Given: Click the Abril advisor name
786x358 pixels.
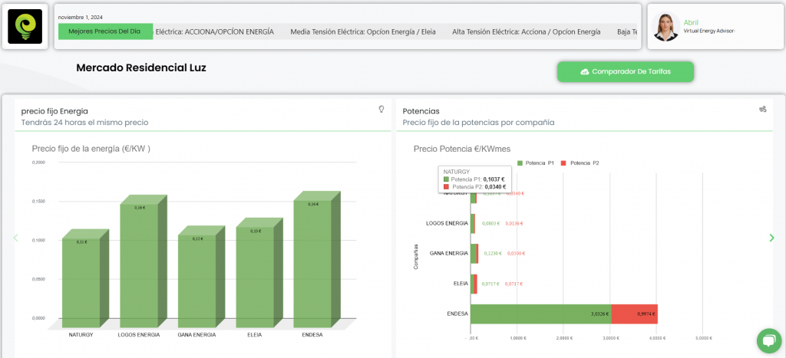Looking at the screenshot, I should [691, 22].
